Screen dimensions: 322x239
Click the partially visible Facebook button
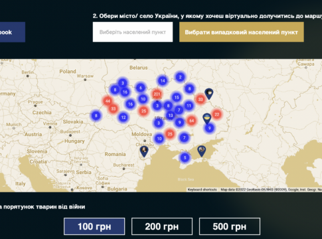12,32
